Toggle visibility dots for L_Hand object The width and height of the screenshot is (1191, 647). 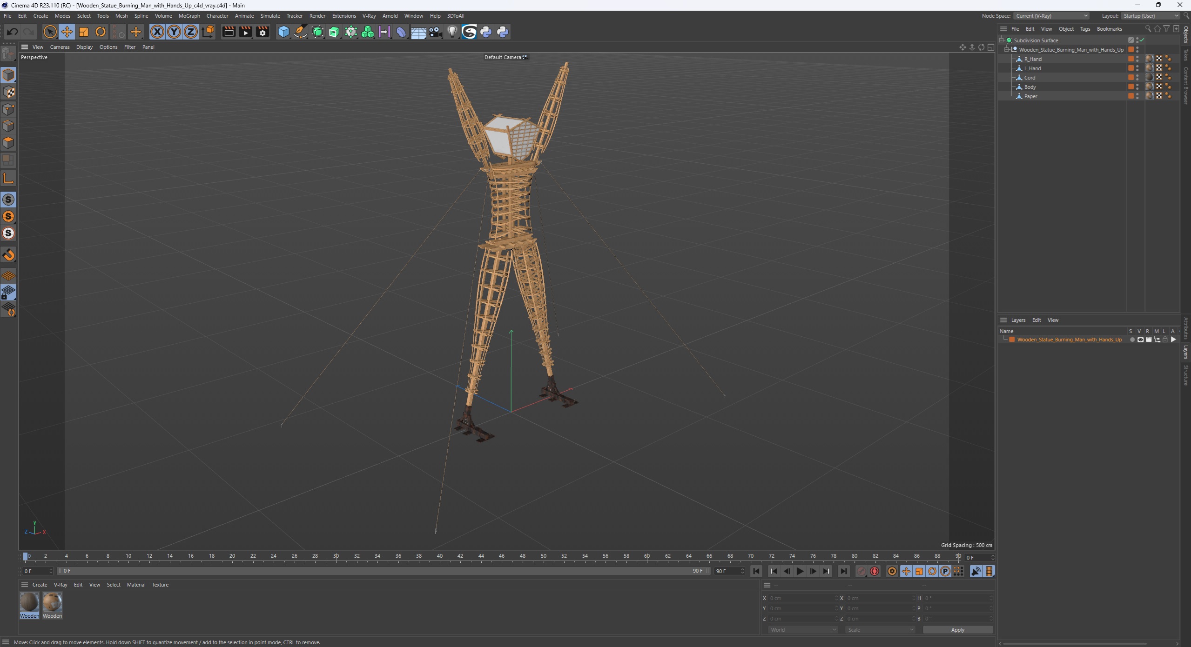pyautogui.click(x=1137, y=68)
